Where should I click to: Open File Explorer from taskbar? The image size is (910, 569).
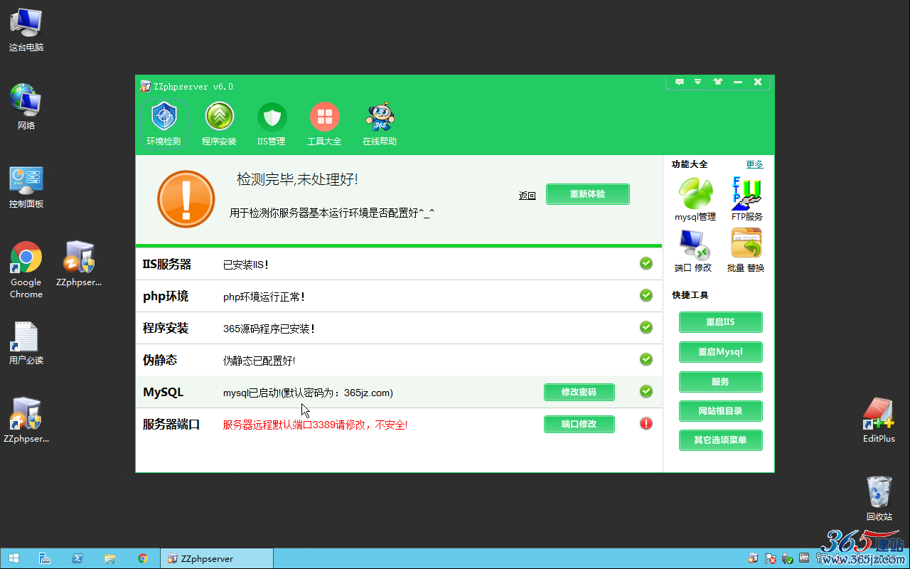click(x=110, y=559)
